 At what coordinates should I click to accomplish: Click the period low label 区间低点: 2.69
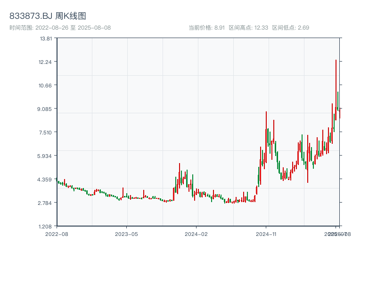tap(290, 28)
